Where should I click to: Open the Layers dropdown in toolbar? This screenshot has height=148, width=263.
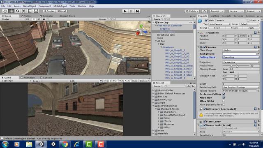tap(236, 11)
